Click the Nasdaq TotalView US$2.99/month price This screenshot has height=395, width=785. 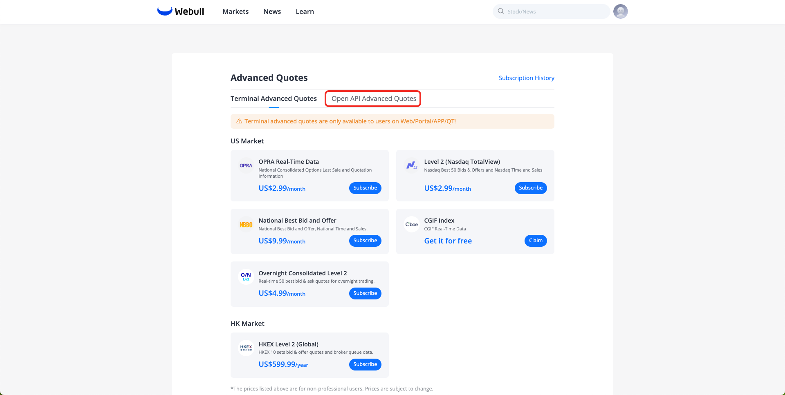pyautogui.click(x=447, y=188)
